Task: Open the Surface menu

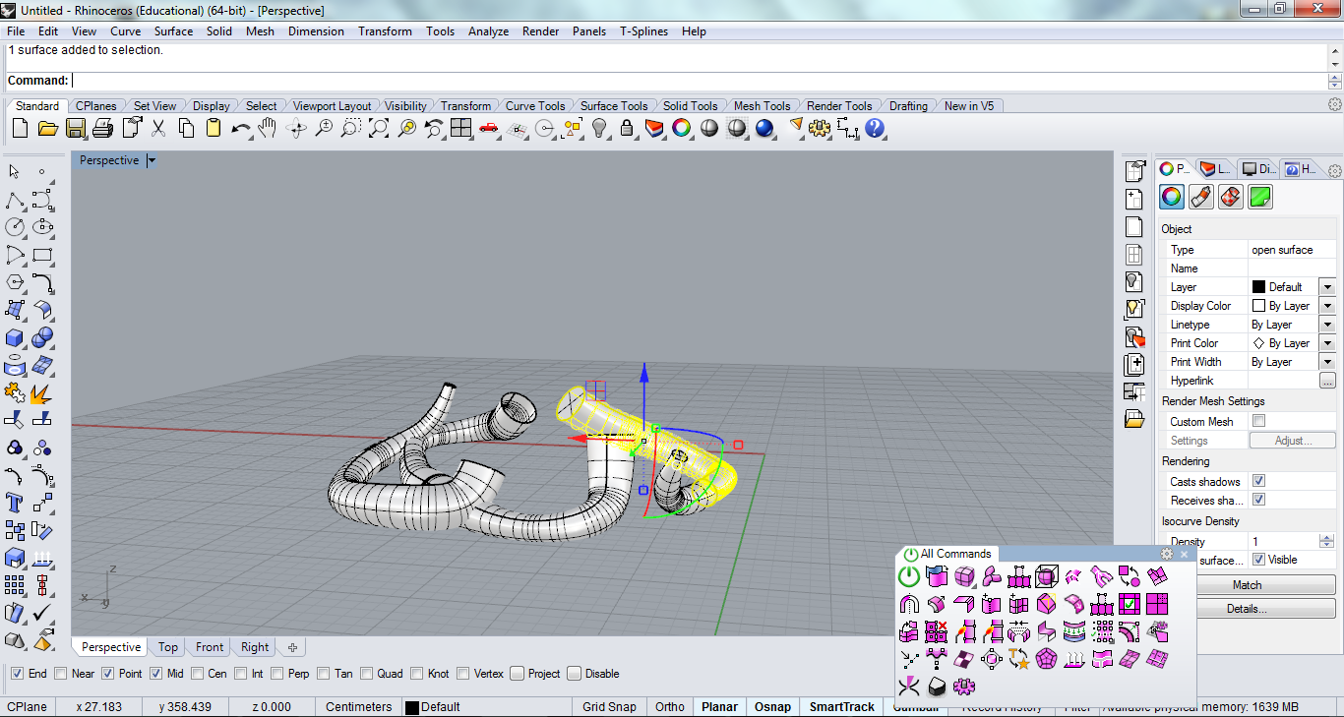Action: coord(173,31)
